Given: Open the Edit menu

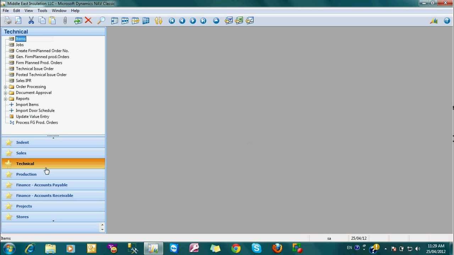Looking at the screenshot, I should point(17,11).
